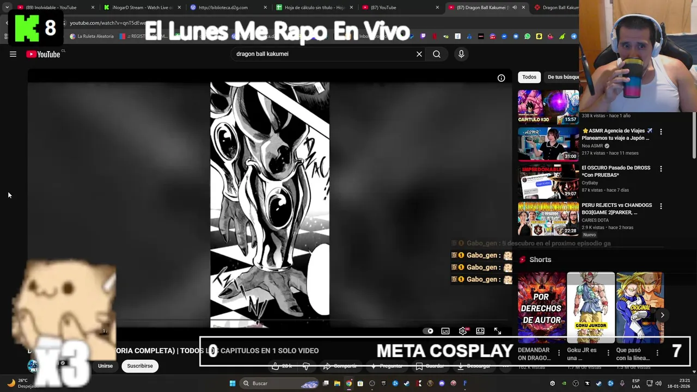The width and height of the screenshot is (697, 392).
Task: Mute the '(87) Dragon Ball Kakumei' tab audio
Action: (x=513, y=8)
